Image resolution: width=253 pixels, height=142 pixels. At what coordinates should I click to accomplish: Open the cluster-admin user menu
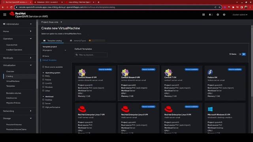(x=240, y=15)
